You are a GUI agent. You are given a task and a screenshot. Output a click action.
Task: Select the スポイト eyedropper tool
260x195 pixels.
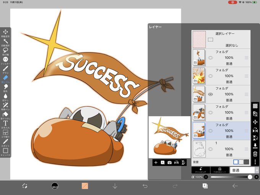pos(5,143)
